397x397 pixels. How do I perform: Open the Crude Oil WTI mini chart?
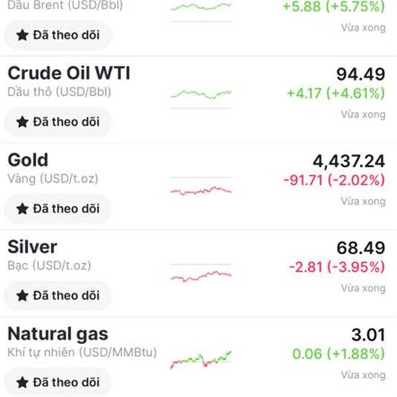point(201,95)
